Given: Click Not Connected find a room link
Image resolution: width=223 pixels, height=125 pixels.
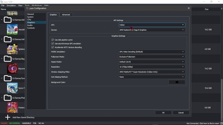Looking at the screenshot, I should click(203, 123).
